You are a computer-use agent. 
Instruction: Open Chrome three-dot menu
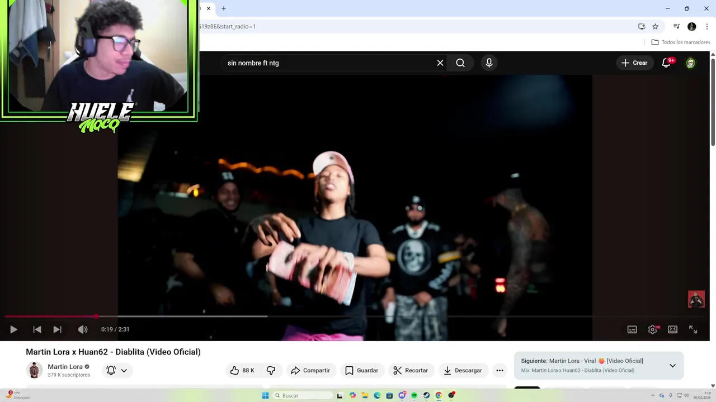[x=706, y=26]
